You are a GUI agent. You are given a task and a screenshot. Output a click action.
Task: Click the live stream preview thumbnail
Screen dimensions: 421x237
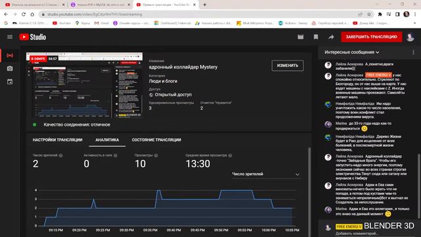(84, 86)
